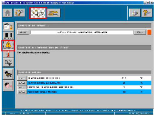
Task: Click the hand pointer icon near help
Action: tap(135, 13)
